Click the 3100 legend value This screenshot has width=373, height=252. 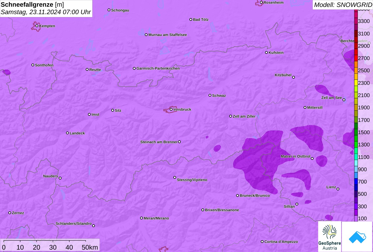[364, 34]
